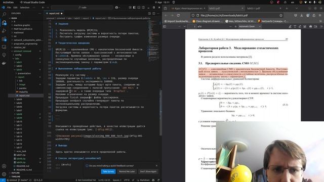This screenshot has width=324, height=182.
Task: Open the list all tabs dropdown
Action: 297,9
